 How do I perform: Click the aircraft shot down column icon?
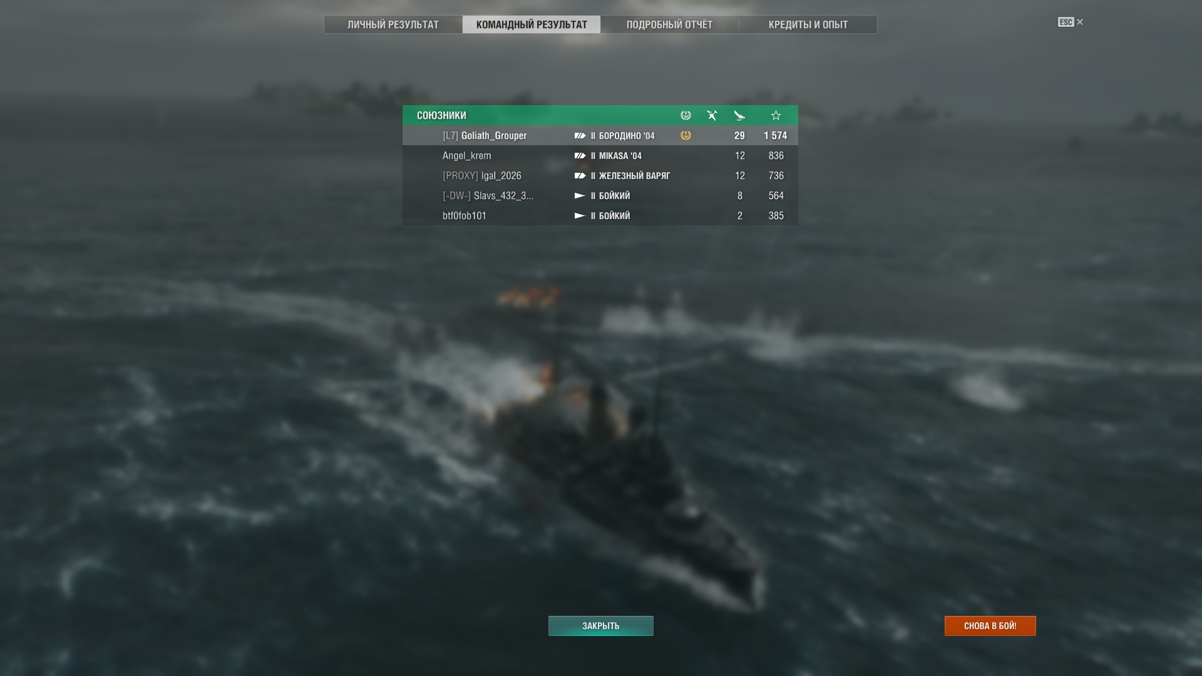(739, 115)
